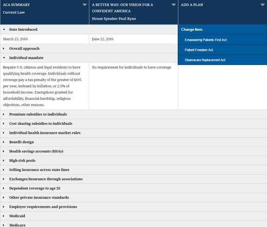This screenshot has width=267, height=227.
Task: Click the High-risk pools label
Action: (22, 161)
